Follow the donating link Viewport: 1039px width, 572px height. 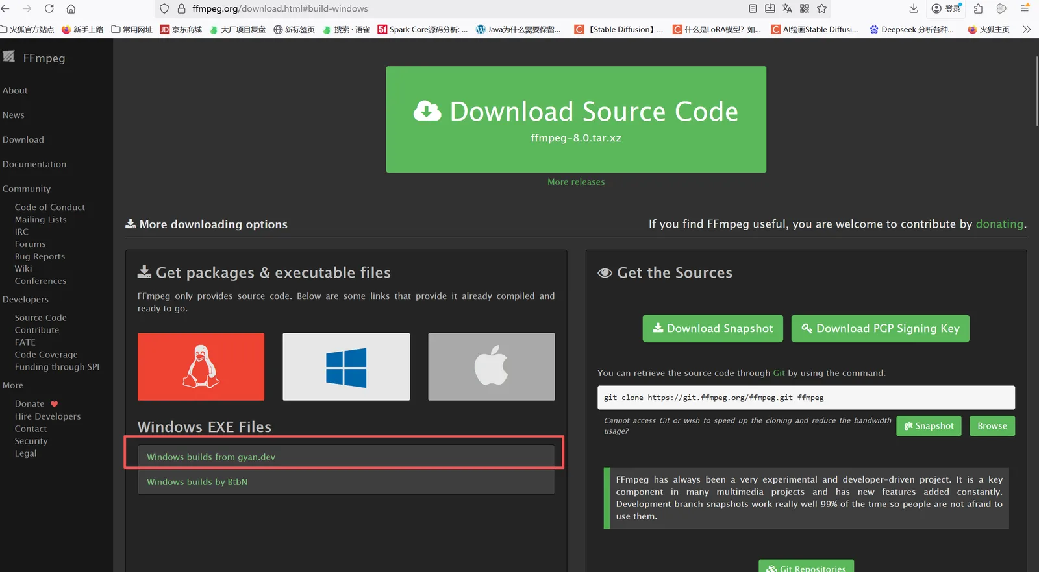pos(999,224)
